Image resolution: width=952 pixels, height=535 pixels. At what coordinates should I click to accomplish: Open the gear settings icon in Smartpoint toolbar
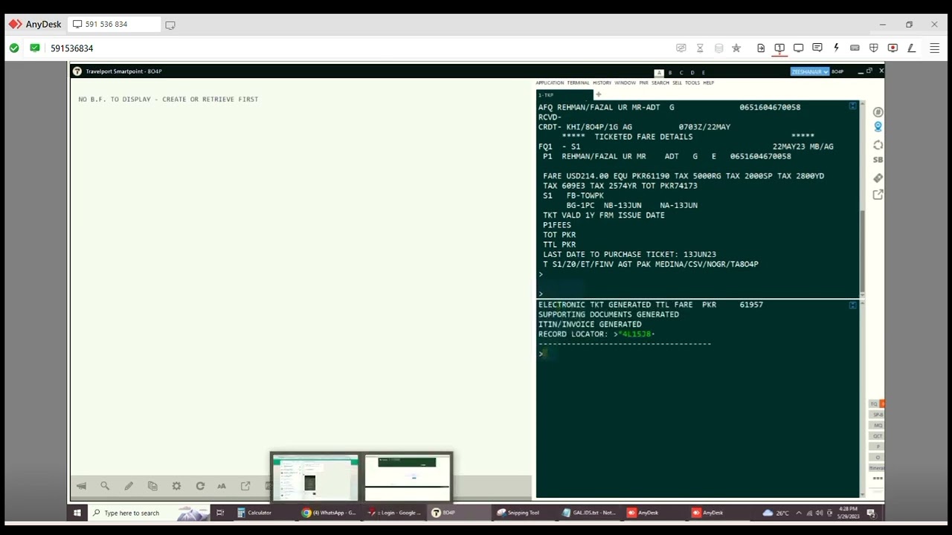pos(176,486)
